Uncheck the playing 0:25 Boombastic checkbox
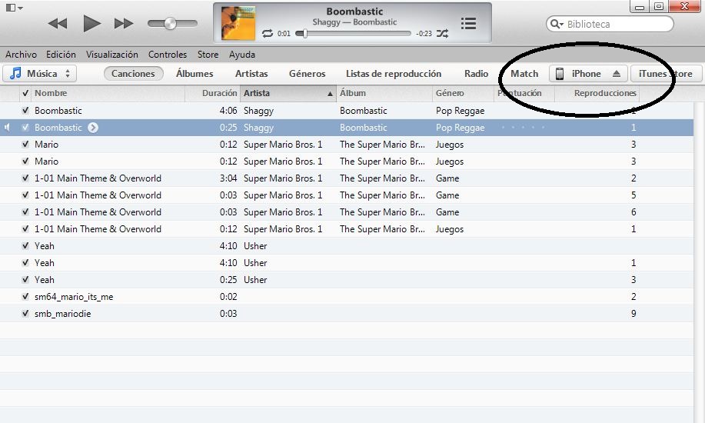The height and width of the screenshot is (423, 705). [25, 128]
